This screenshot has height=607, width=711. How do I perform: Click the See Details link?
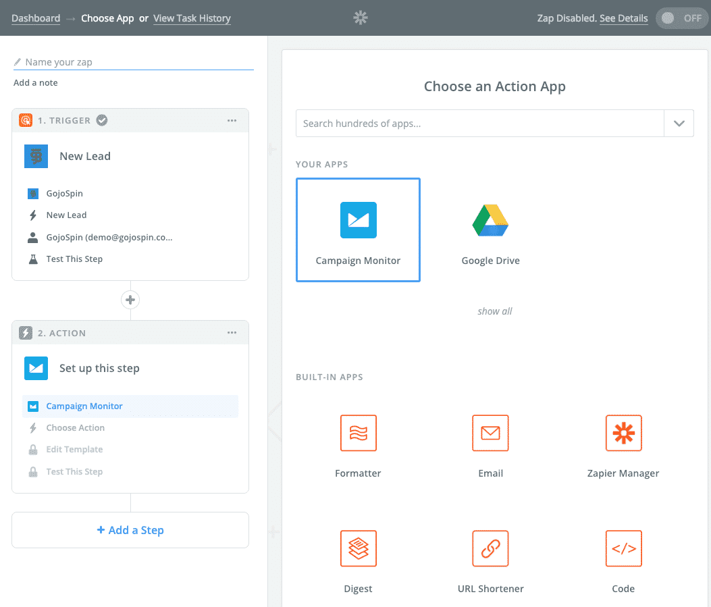pos(623,18)
